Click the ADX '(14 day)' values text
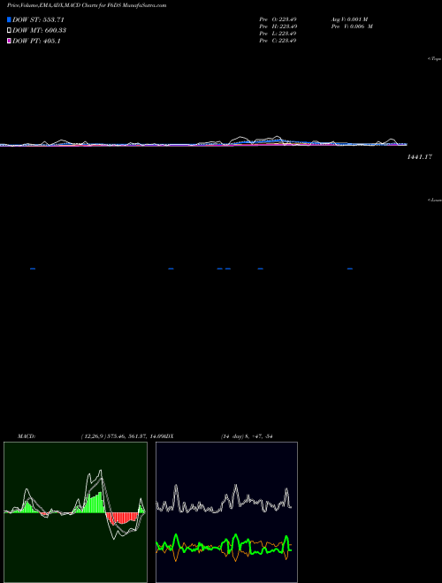Viewport: 442px width, 583px height. [247, 436]
